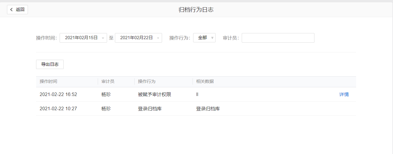Click the 操作时间 column header
Image resolution: width=393 pixels, height=154 pixels.
49,81
